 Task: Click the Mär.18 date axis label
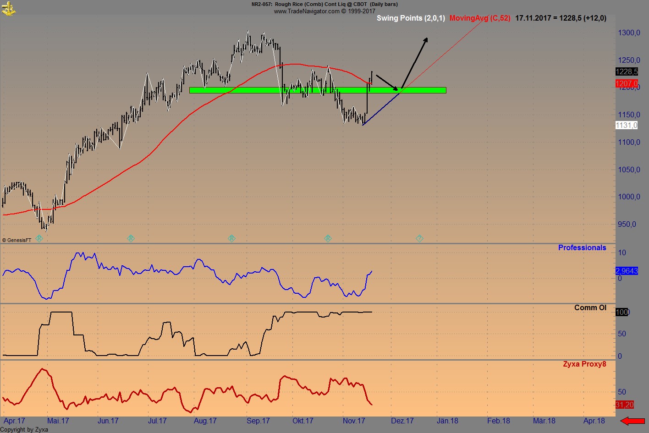(x=544, y=421)
